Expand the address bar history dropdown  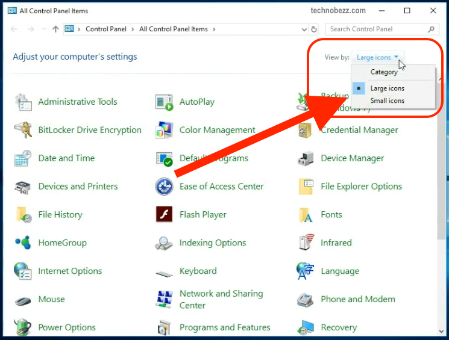(x=304, y=29)
